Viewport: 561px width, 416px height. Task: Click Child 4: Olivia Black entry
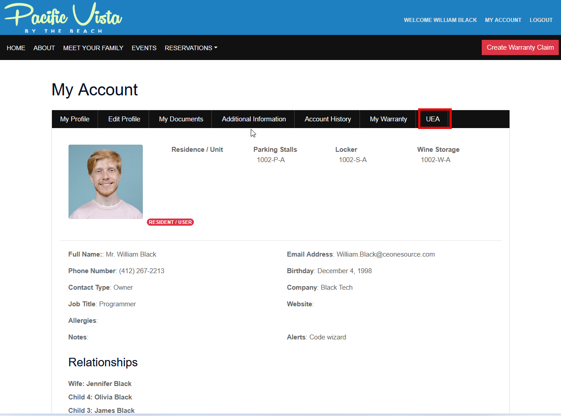tap(100, 397)
